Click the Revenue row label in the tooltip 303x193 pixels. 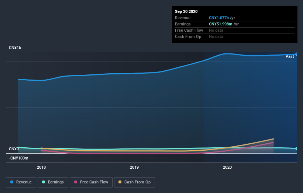click(x=183, y=18)
